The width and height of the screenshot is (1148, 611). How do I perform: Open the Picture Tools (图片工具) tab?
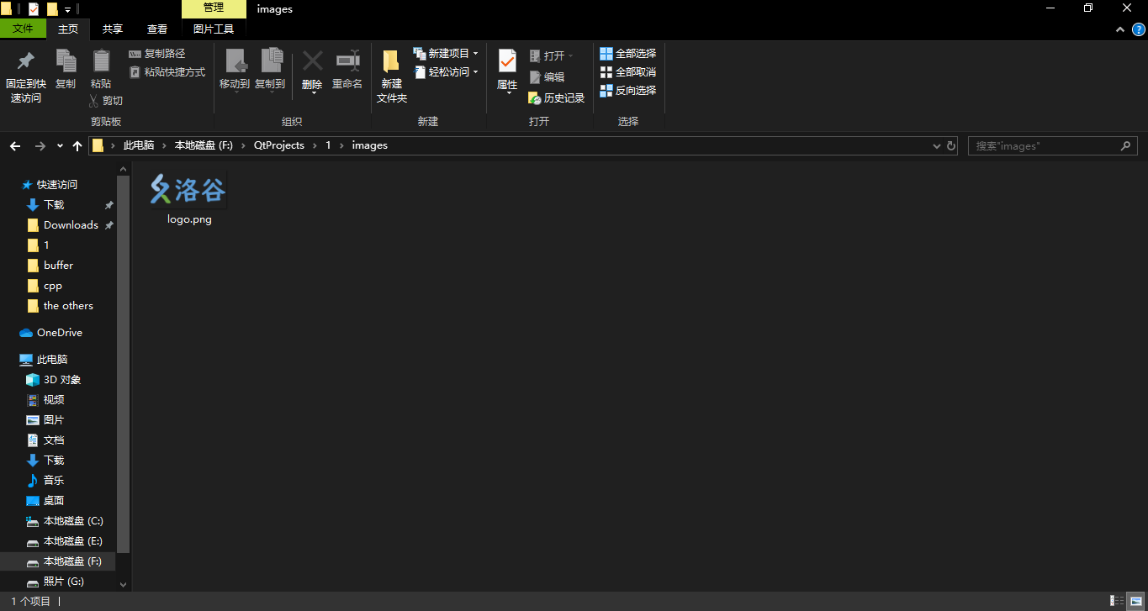[x=214, y=29]
